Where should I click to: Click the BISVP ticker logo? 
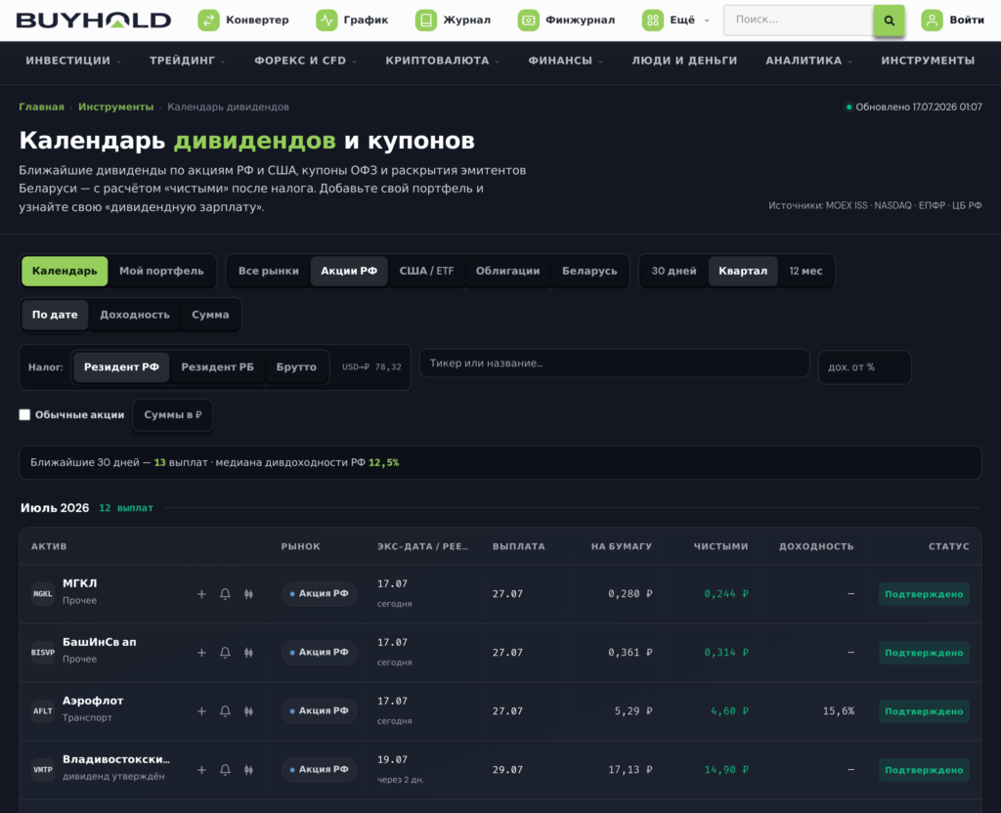[x=43, y=653]
